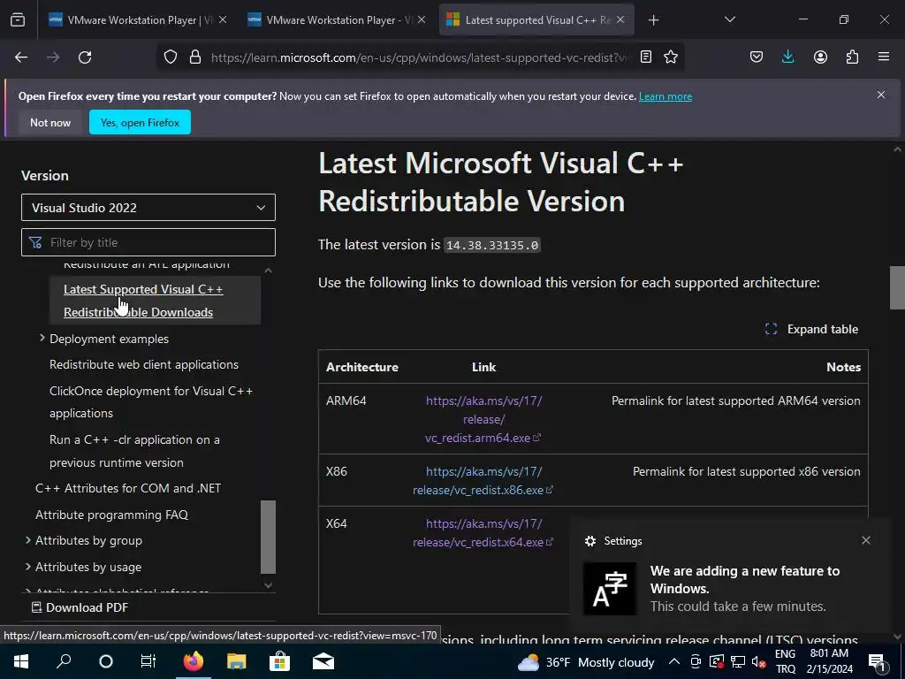Download vc_redist.x86.exe link

(483, 480)
